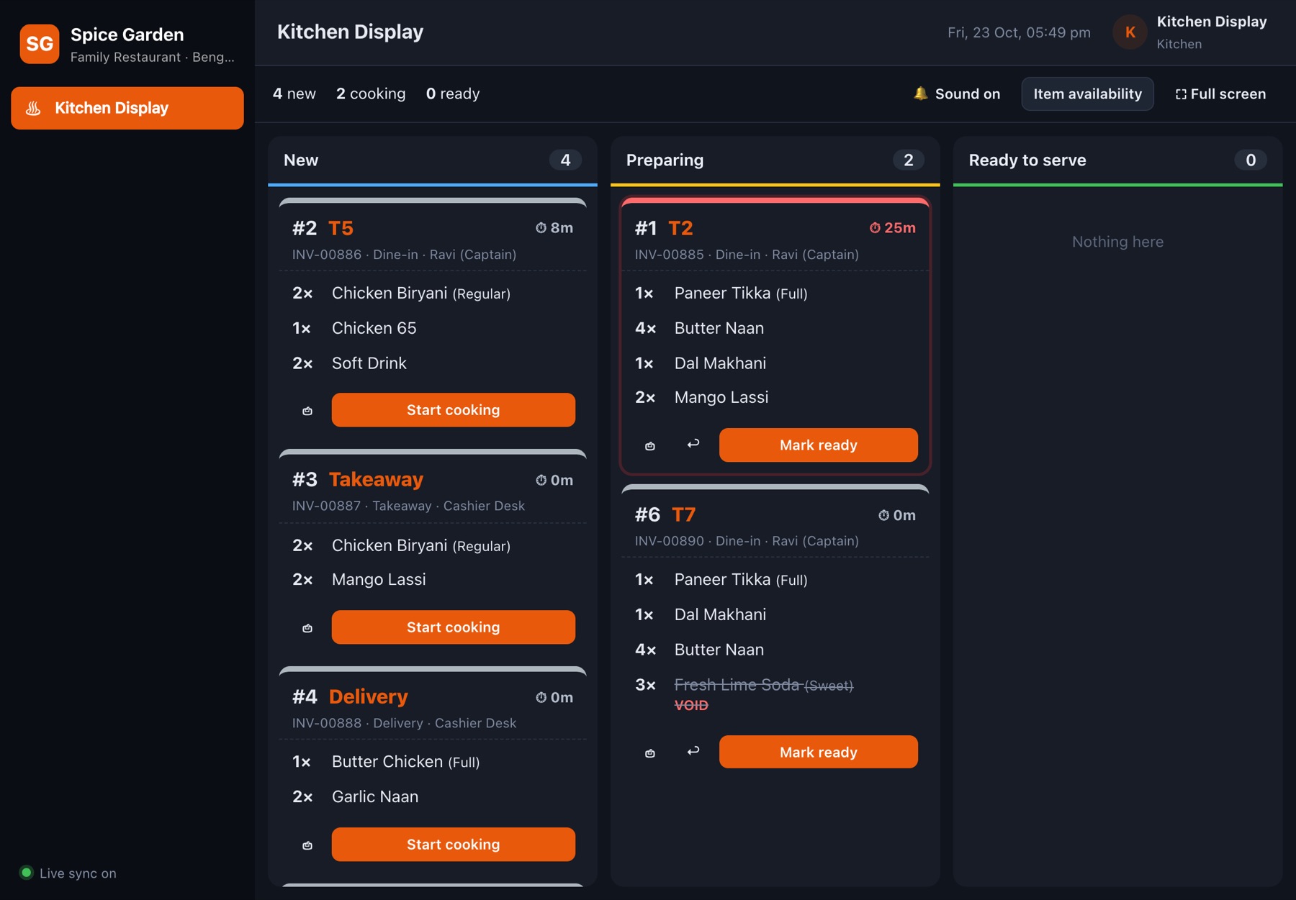Click the Live sync on status indicator
This screenshot has height=900, width=1296.
[x=68, y=873]
